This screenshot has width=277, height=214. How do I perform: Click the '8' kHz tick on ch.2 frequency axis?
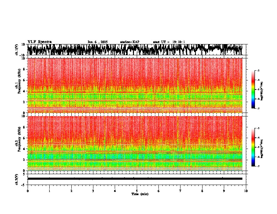[x=24, y=127]
